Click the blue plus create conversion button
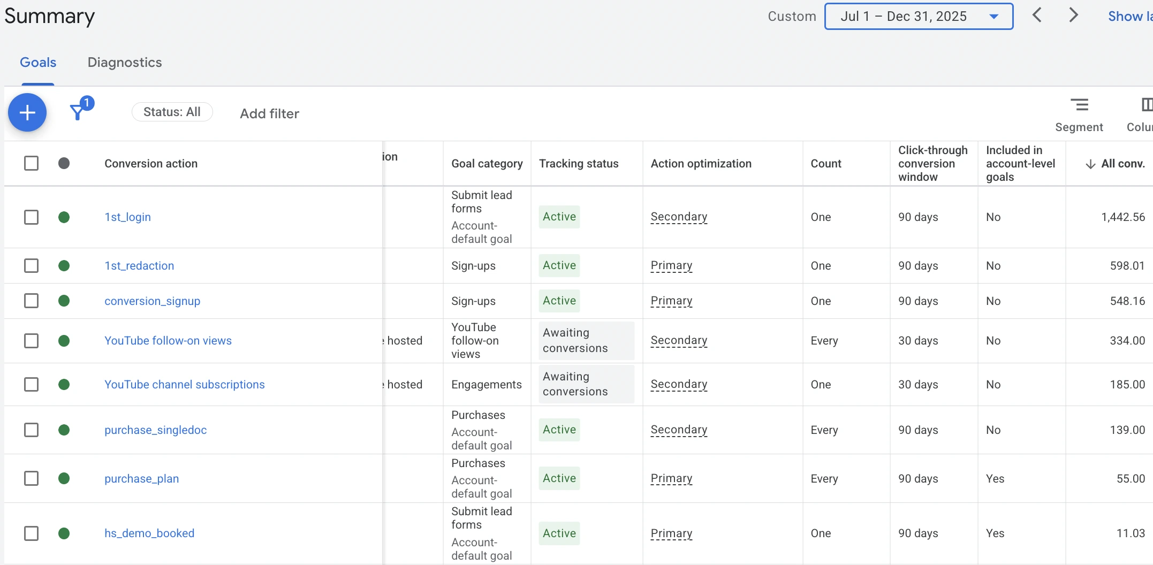The height and width of the screenshot is (565, 1153). pyautogui.click(x=27, y=112)
